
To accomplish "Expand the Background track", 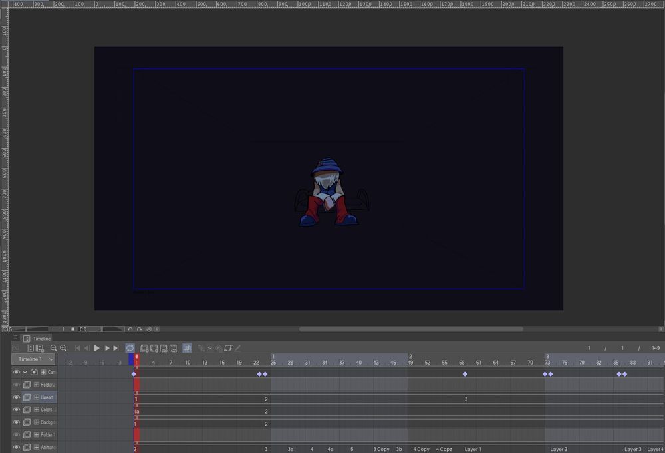I will click(37, 422).
